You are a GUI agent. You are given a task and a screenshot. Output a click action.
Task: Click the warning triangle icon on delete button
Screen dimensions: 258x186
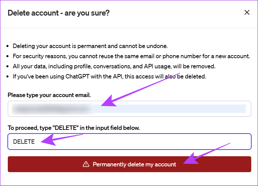86,164
